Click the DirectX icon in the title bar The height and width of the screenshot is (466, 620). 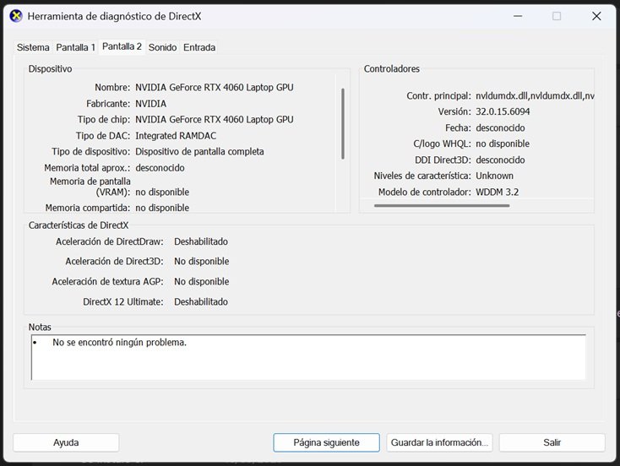click(x=15, y=16)
